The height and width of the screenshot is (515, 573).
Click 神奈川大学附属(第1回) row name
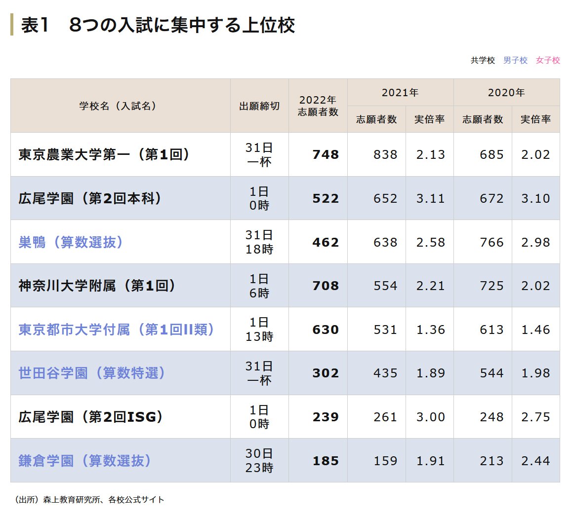[97, 286]
